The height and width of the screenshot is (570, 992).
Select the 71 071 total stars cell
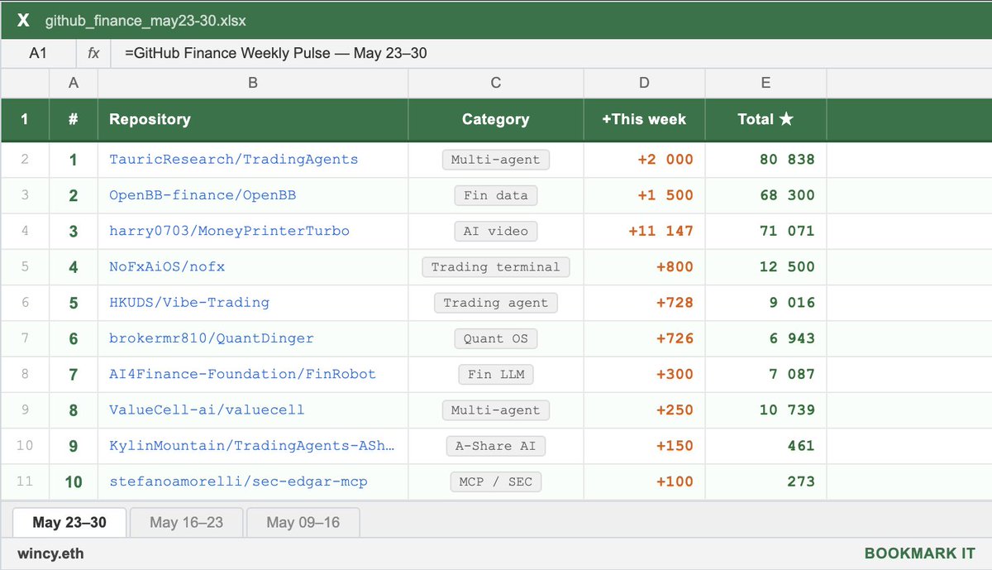click(765, 231)
